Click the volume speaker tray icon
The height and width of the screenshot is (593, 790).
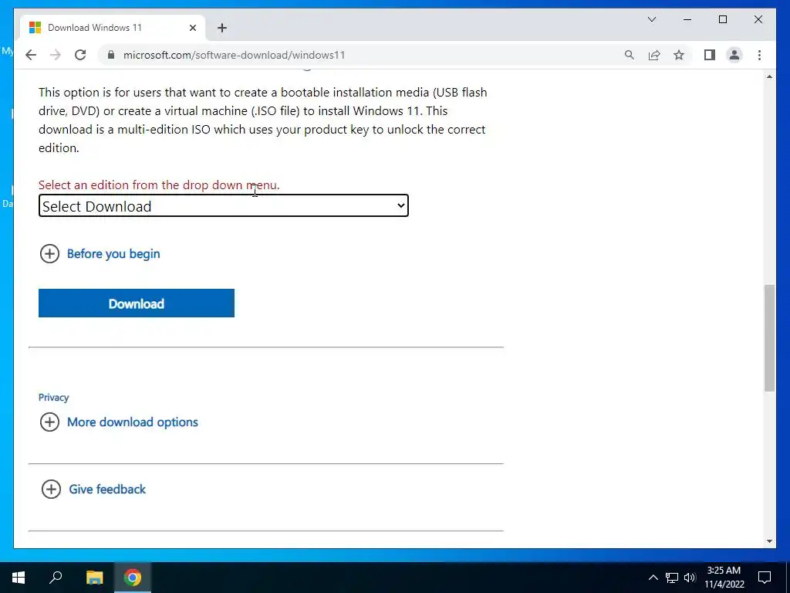690,578
